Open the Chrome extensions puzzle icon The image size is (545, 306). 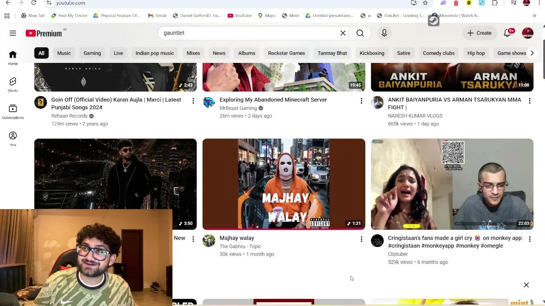point(495,3)
